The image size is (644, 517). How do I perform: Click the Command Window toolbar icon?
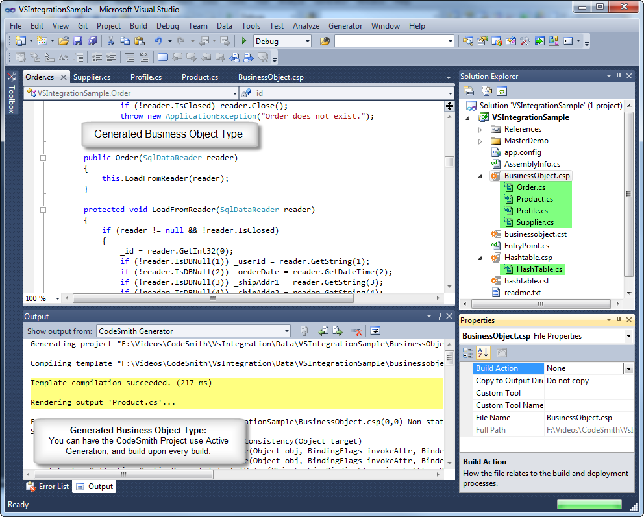point(568,41)
